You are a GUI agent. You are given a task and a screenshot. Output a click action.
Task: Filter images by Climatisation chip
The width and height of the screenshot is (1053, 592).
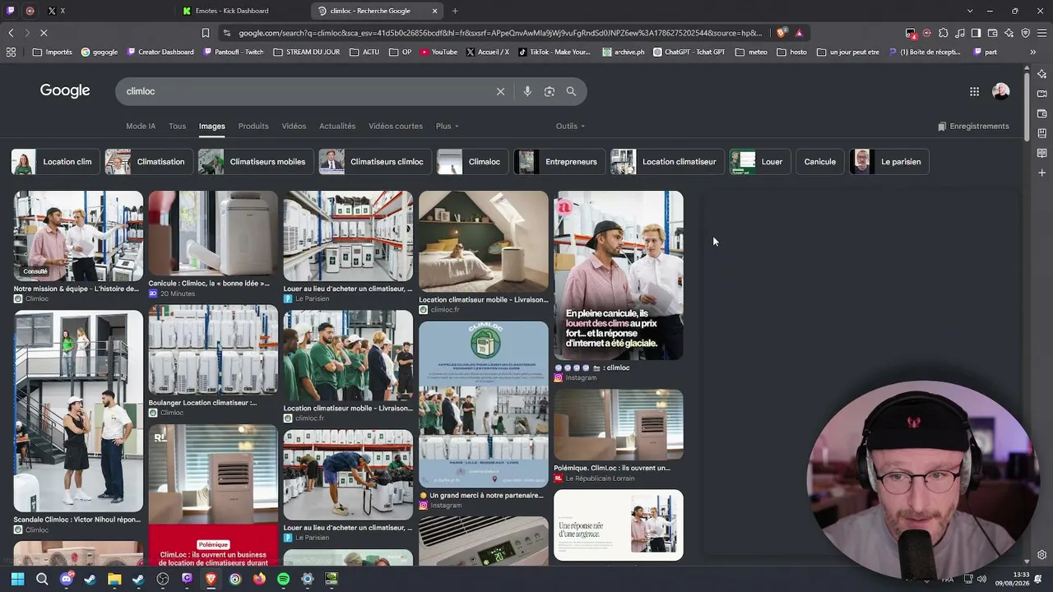(x=150, y=162)
